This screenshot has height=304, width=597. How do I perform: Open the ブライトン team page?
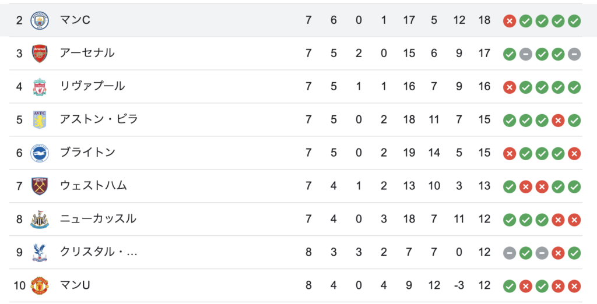[x=87, y=153]
